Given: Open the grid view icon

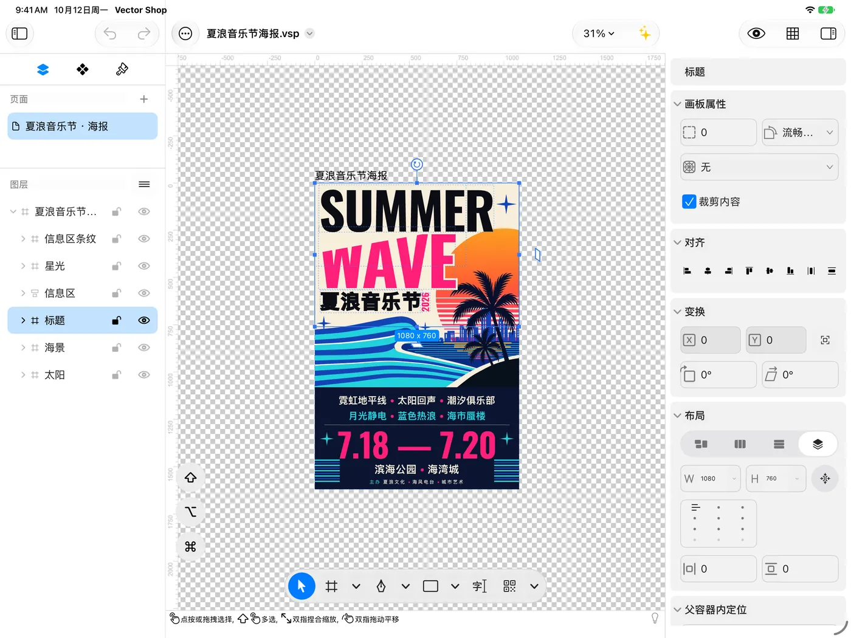Looking at the screenshot, I should (793, 33).
